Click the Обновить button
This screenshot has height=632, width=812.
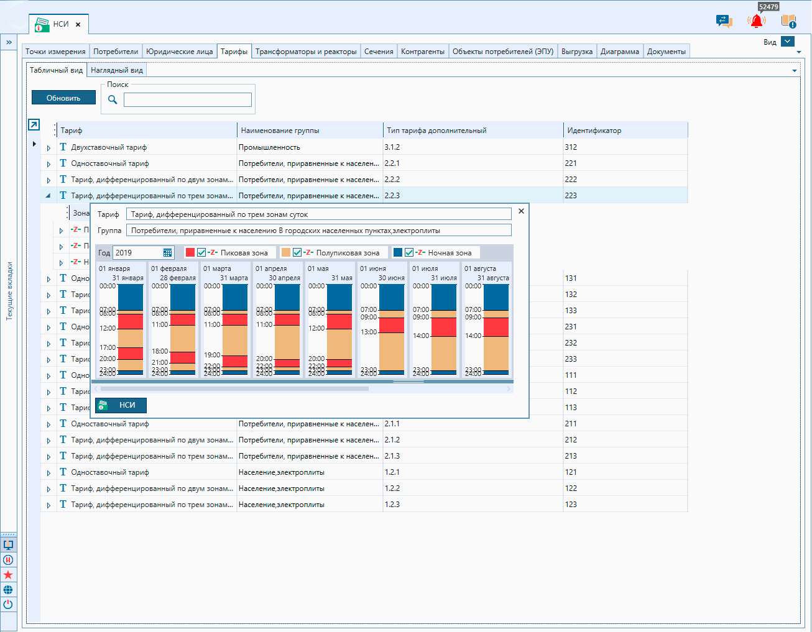point(63,98)
